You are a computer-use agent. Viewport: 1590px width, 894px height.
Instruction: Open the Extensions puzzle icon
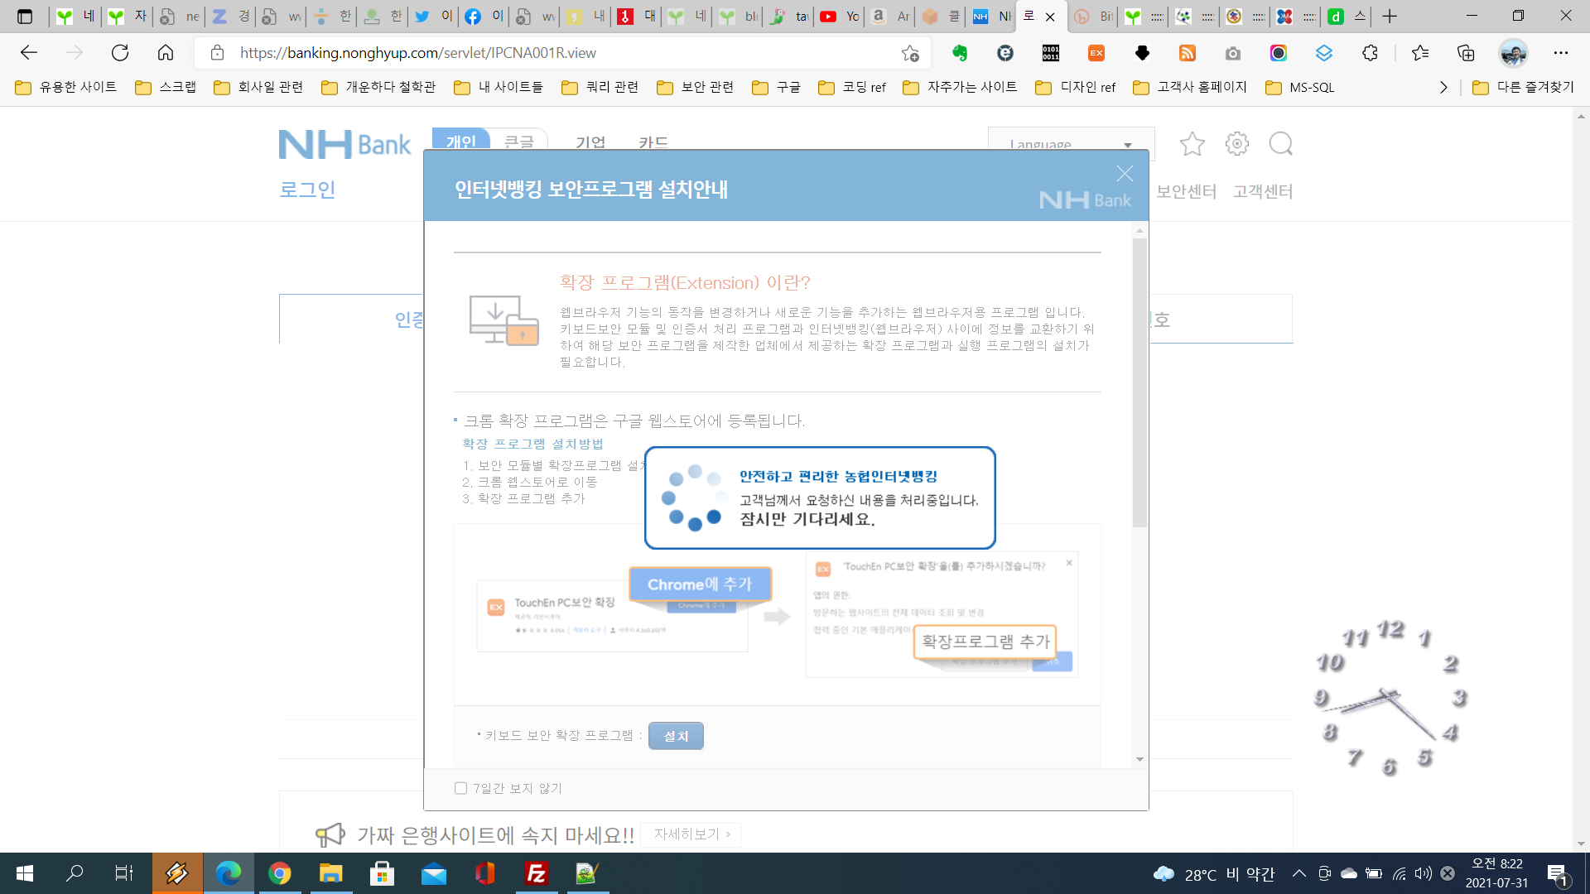pos(1370,53)
